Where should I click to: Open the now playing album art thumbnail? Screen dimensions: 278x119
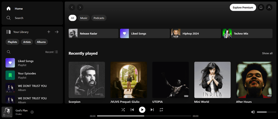(7, 112)
